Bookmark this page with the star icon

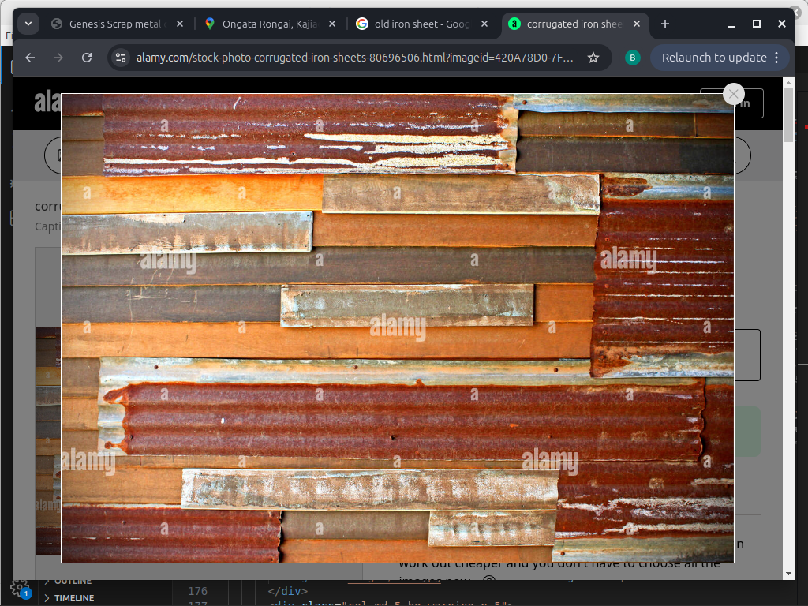(x=594, y=57)
